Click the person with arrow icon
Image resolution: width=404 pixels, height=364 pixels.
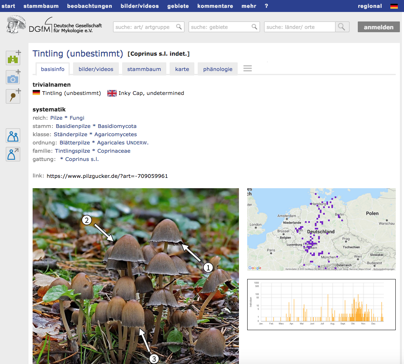tap(13, 154)
